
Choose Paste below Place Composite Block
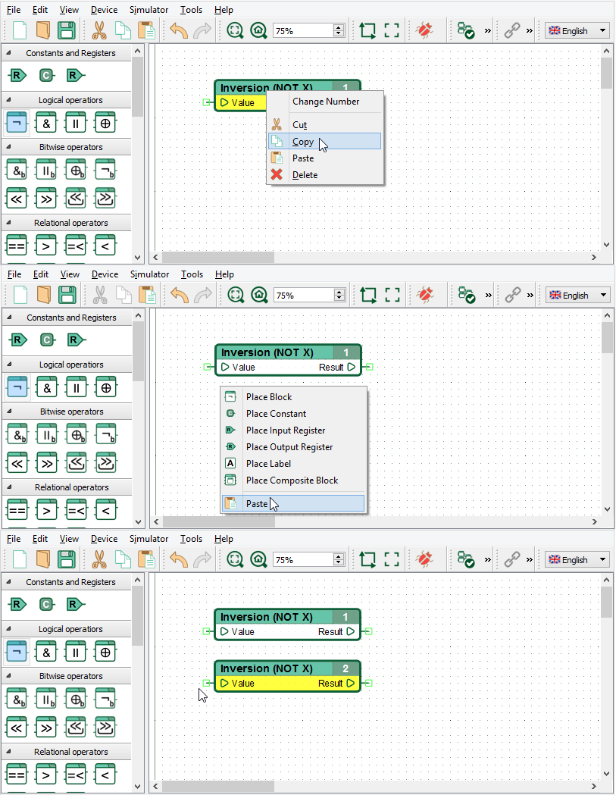point(293,503)
